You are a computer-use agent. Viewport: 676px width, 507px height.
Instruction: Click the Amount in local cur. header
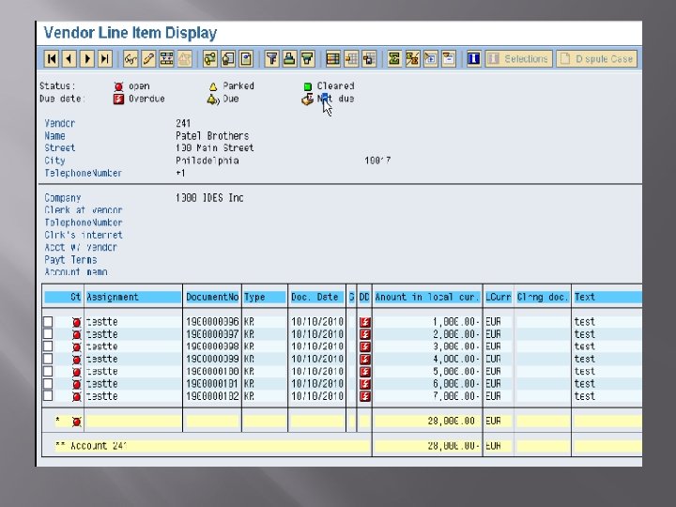(x=427, y=297)
